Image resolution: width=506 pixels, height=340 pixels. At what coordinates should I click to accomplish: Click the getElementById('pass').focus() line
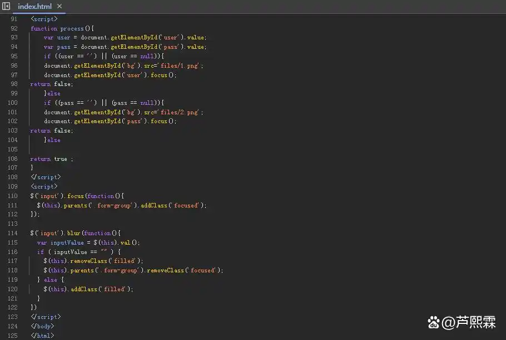pyautogui.click(x=110, y=121)
